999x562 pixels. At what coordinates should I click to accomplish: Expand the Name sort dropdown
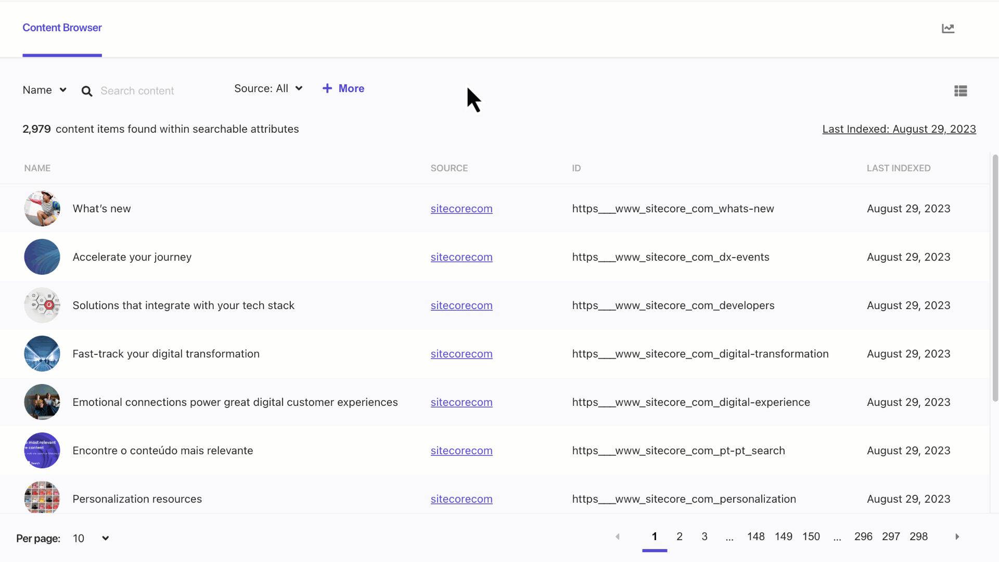[x=43, y=90]
